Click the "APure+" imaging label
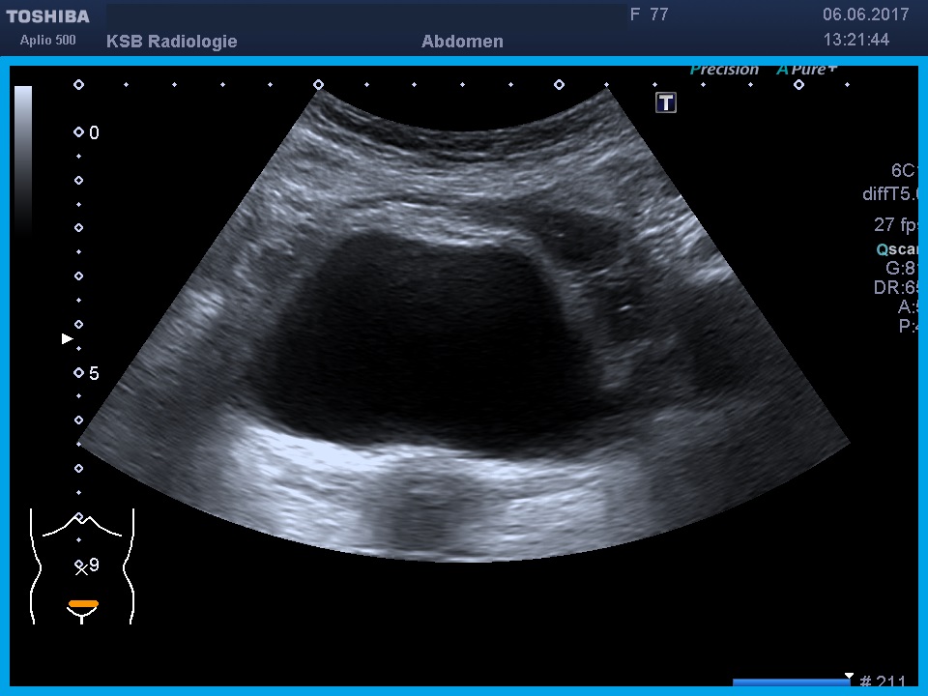The width and height of the screenshot is (928, 696). 806,70
